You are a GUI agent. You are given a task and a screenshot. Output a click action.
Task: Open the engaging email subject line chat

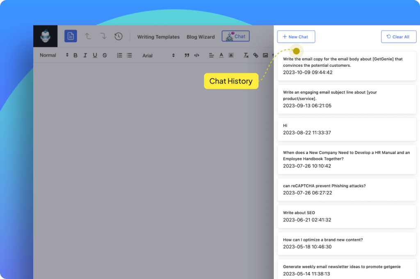point(347,99)
